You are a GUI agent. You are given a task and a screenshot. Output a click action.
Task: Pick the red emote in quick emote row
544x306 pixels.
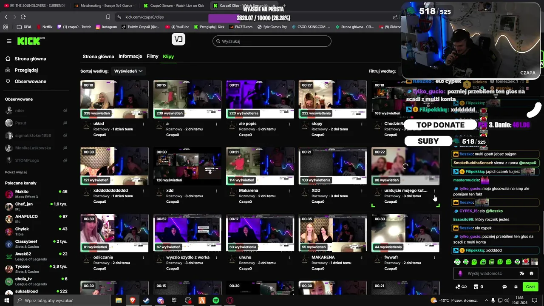pos(526,262)
